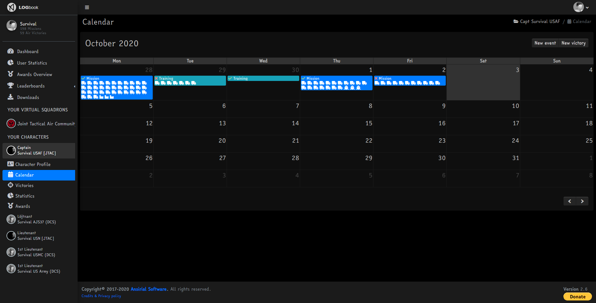
Task: Expand the Leaderboards submenu arrow
Action: (74, 86)
